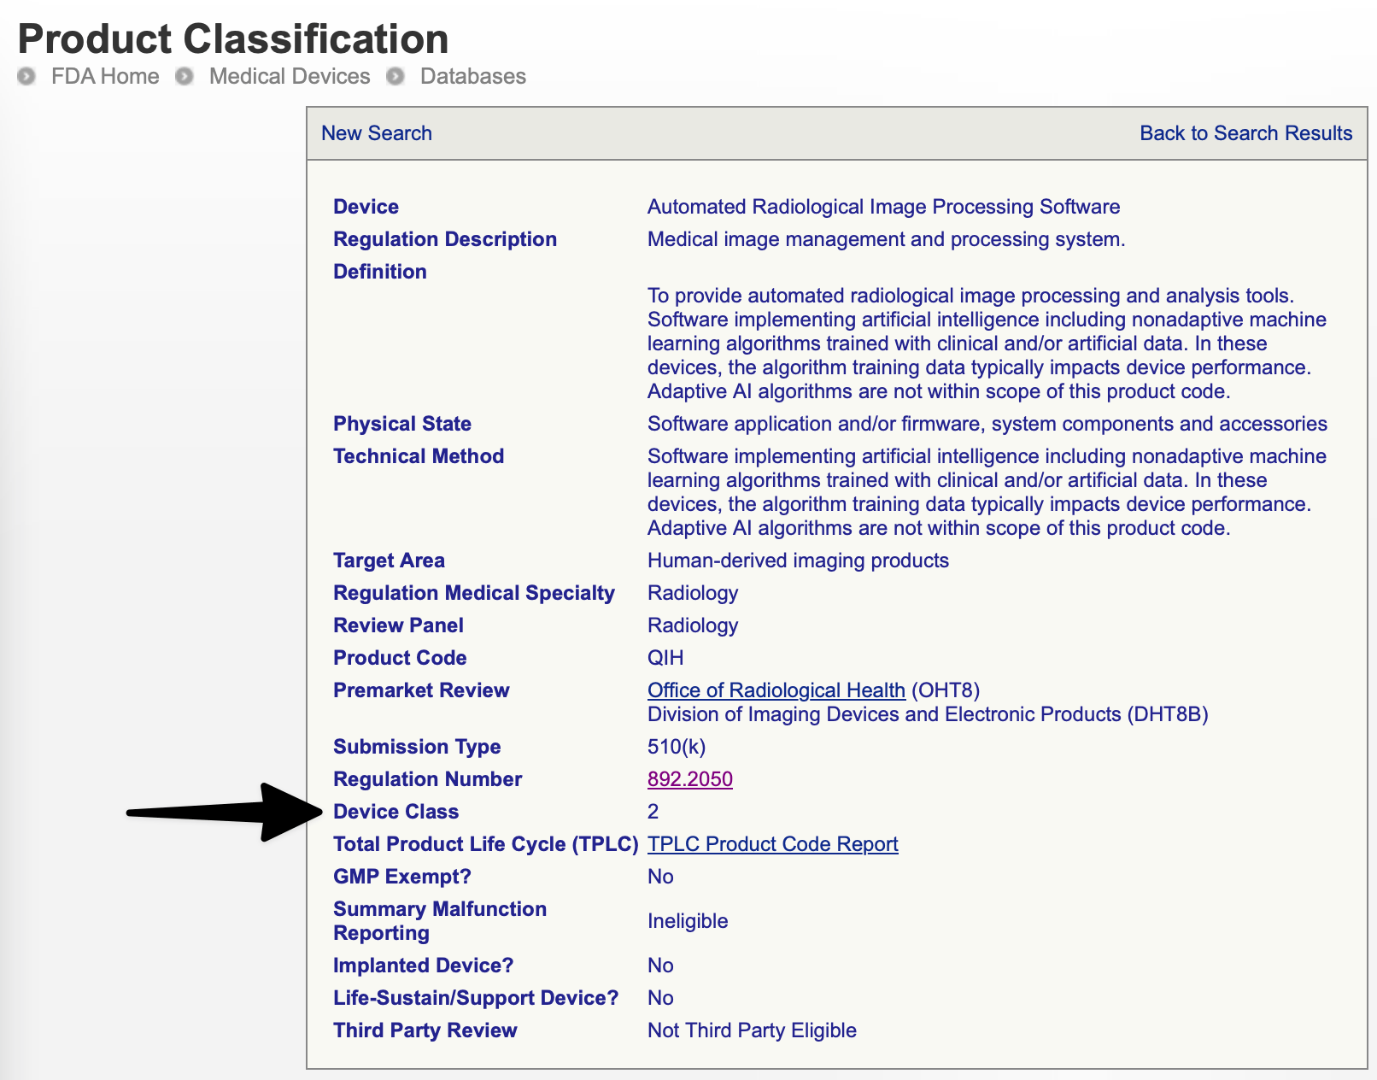The image size is (1377, 1080).
Task: Click the Automated Radiological Image Processing Software text
Action: pos(883,207)
